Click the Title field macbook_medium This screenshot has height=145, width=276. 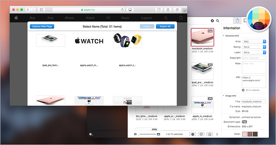coord(253,101)
